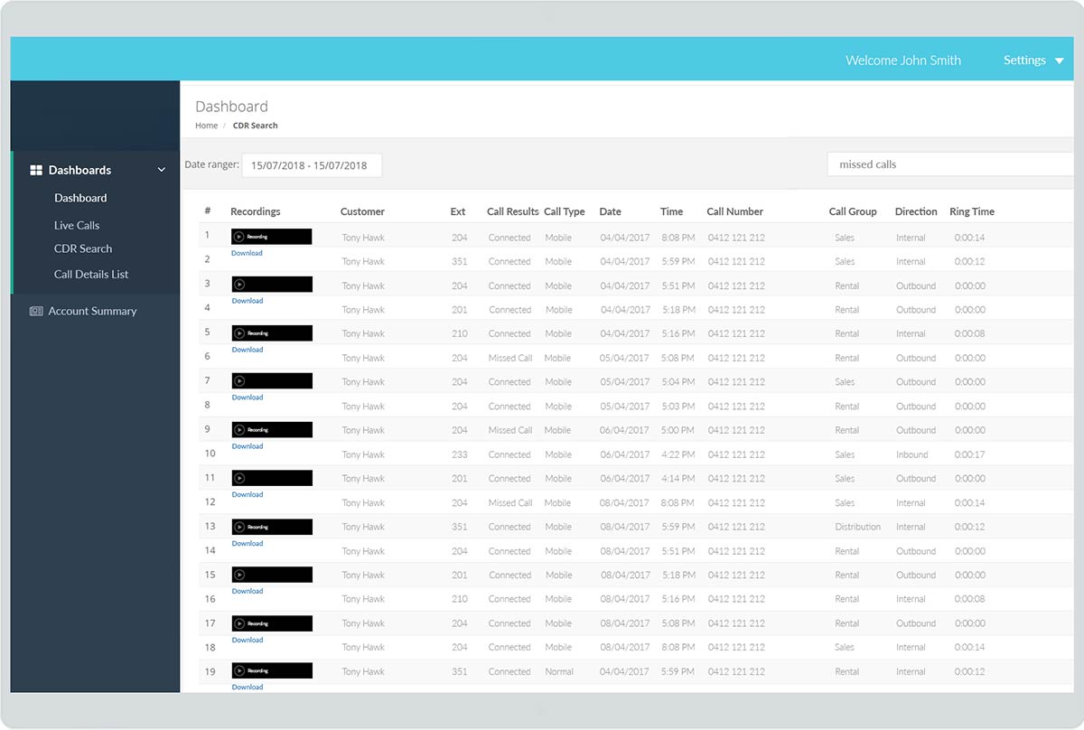Click the Call Type column header
Viewport: 1084px width, 730px height.
coord(565,211)
